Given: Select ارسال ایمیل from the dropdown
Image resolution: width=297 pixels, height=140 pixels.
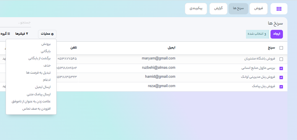Looking at the screenshot, I should (x=43, y=87).
